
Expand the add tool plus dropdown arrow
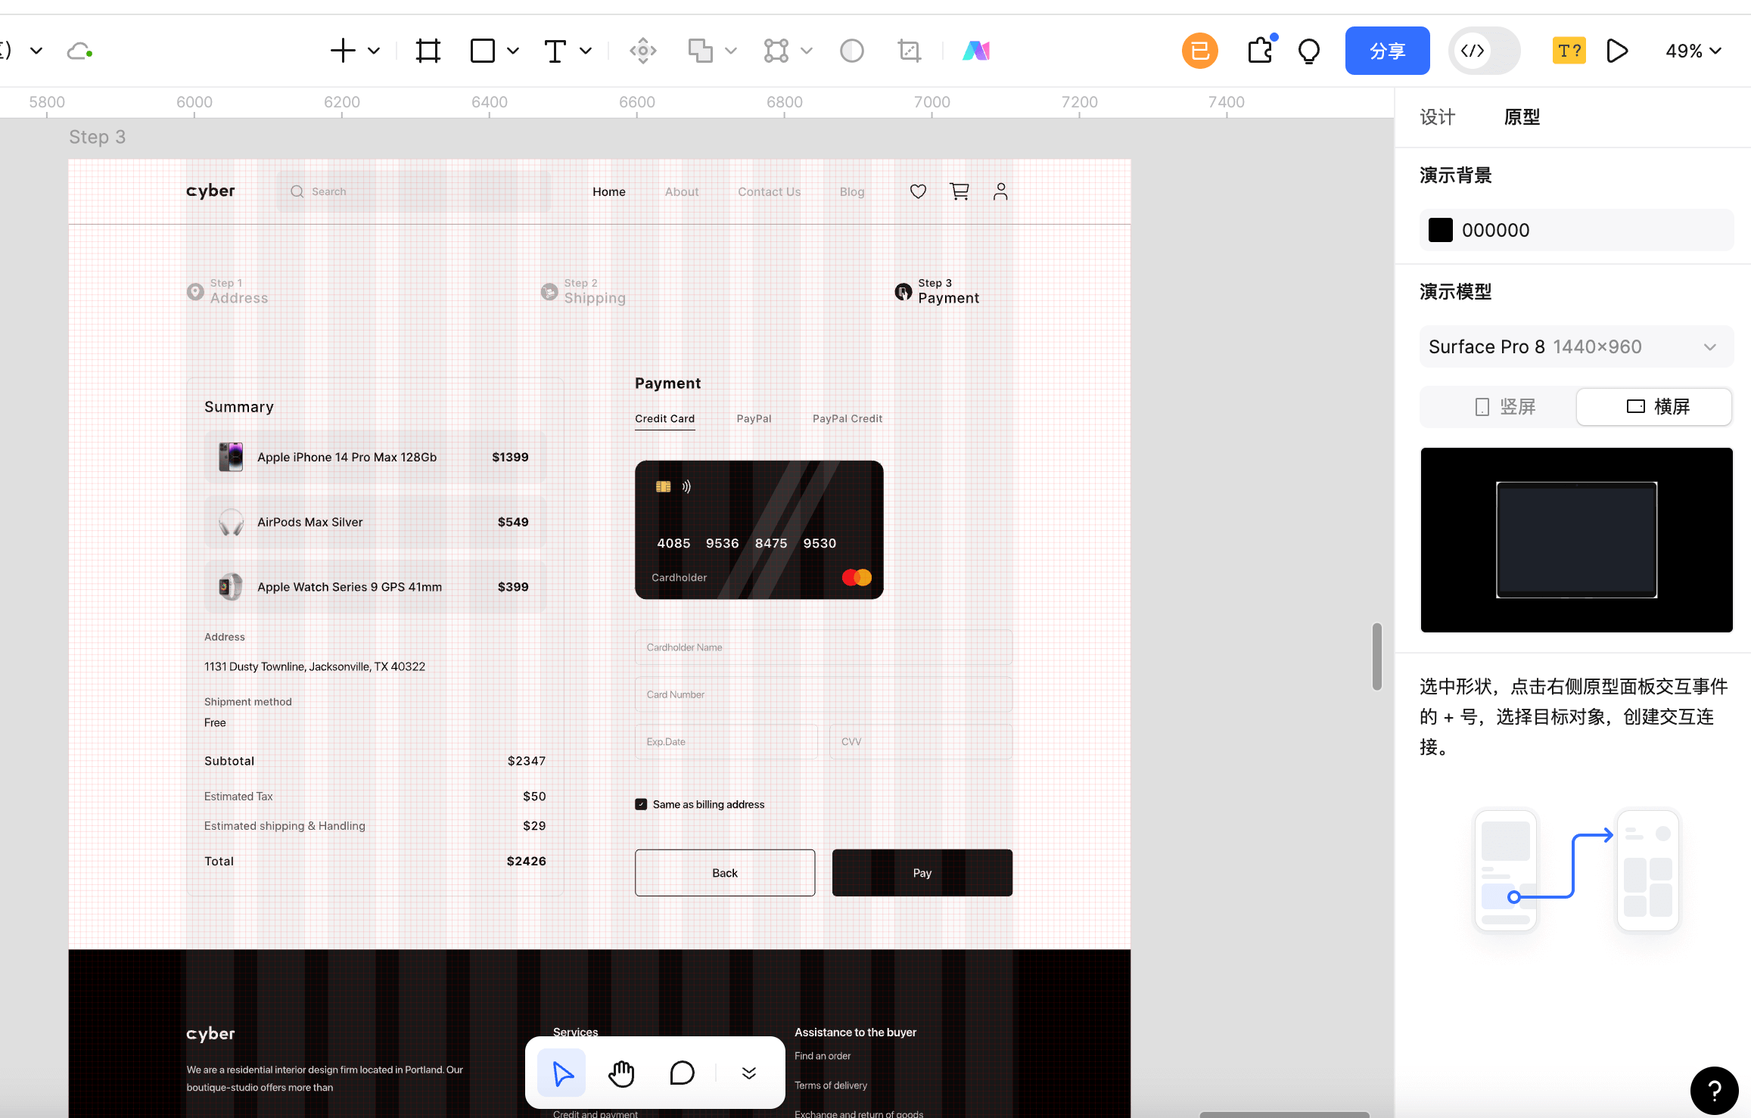coord(374,51)
